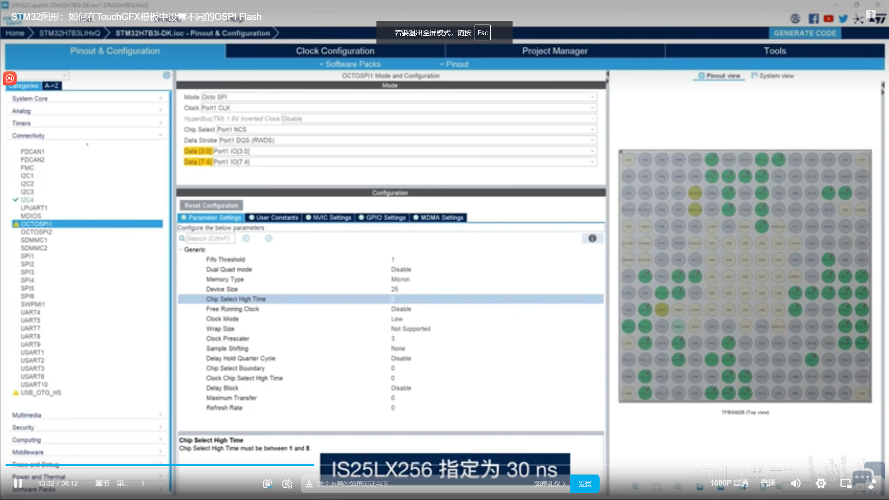This screenshot has height=500, width=889.
Task: Open the Data [7:4] Port1 IO dropdown
Action: (405, 162)
